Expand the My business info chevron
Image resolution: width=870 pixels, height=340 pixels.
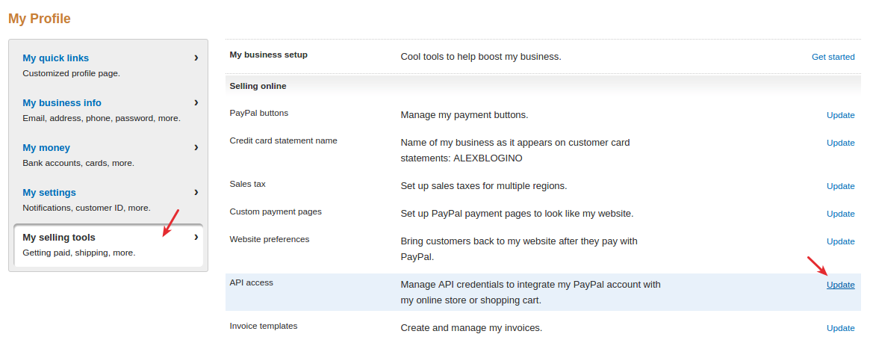196,103
